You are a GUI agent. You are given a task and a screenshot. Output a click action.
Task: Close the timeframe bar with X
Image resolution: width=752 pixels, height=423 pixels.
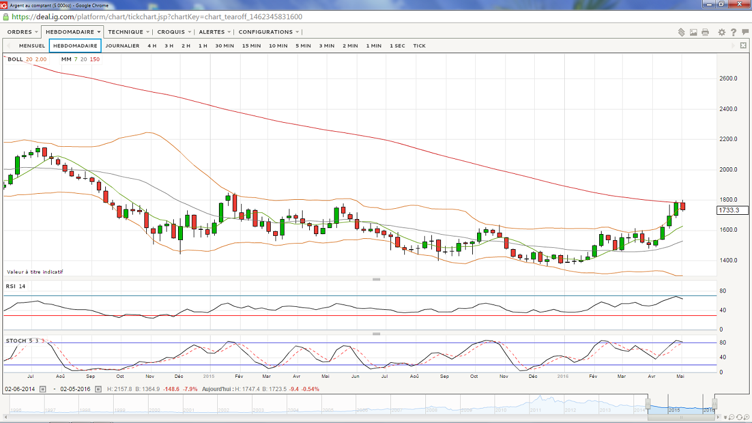pyautogui.click(x=744, y=46)
